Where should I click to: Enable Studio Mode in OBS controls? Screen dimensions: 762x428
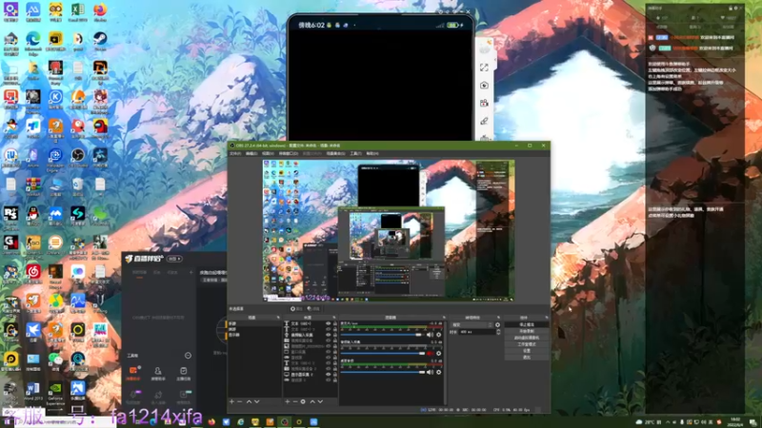pos(527,344)
